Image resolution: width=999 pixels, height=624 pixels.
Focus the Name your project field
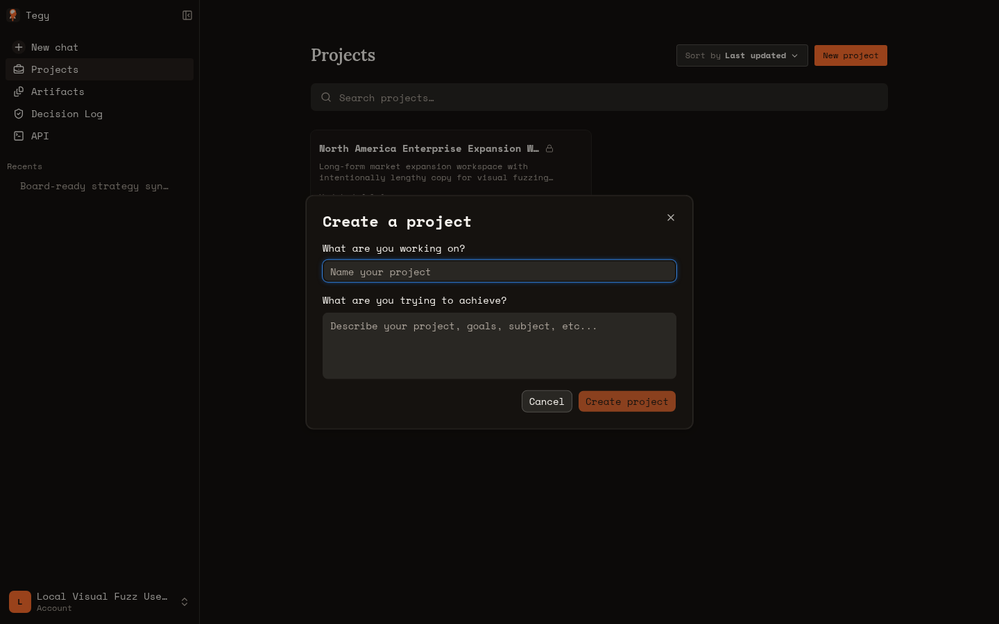499,271
